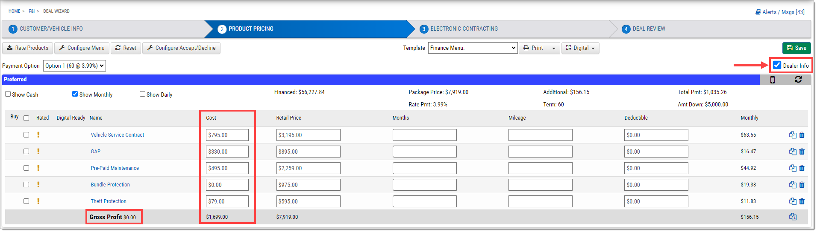Open Theft Protection link

pos(109,201)
